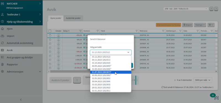Click the Testbruker 1 user icon
Image resolution: width=221 pixels, height=103 pixels.
[2, 15]
